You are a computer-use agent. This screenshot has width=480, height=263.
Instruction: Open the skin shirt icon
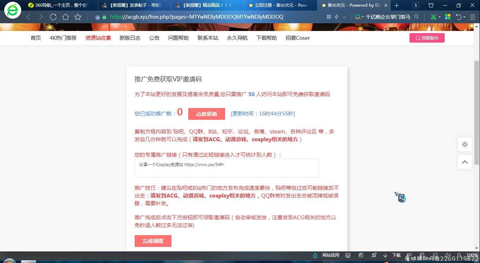tap(431, 5)
